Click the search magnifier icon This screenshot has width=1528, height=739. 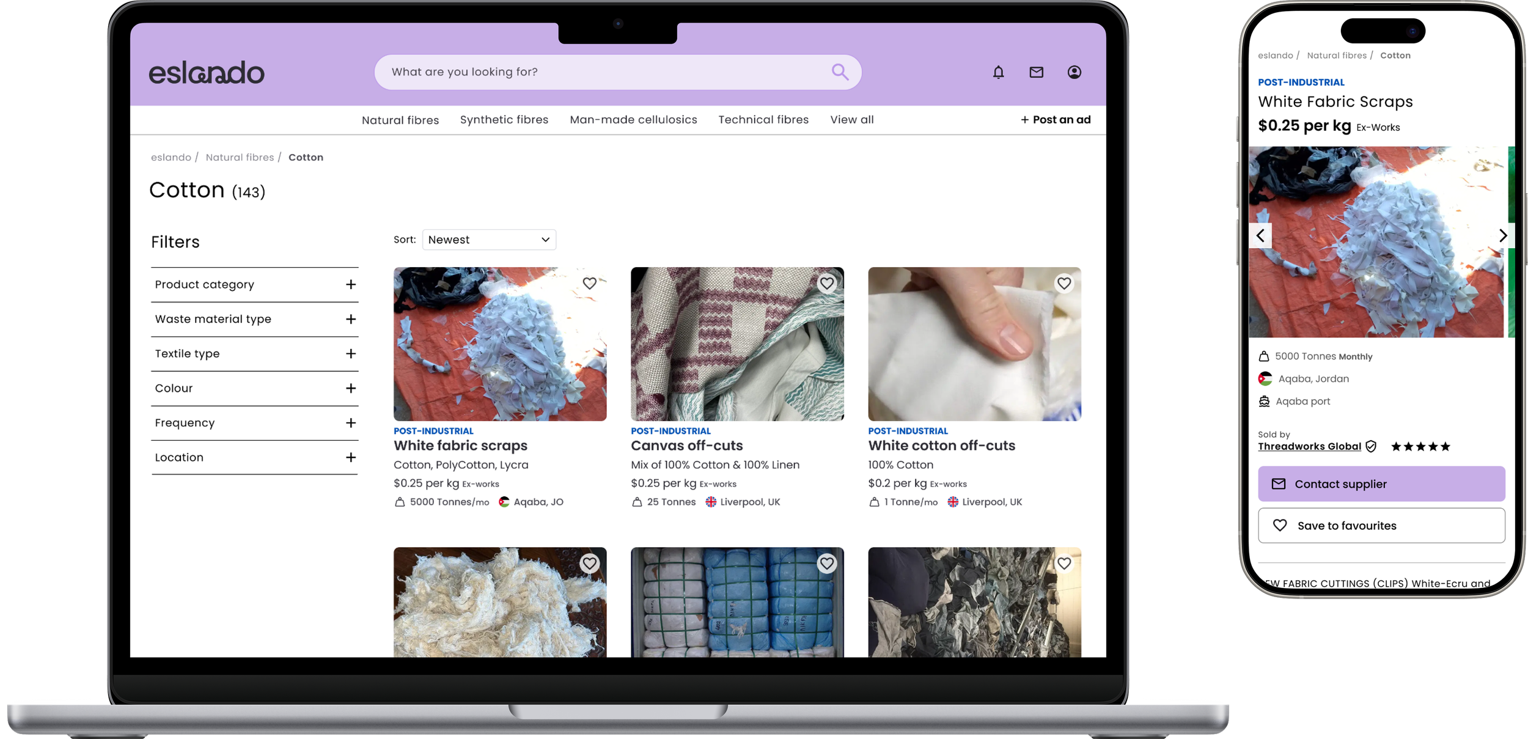coord(840,72)
